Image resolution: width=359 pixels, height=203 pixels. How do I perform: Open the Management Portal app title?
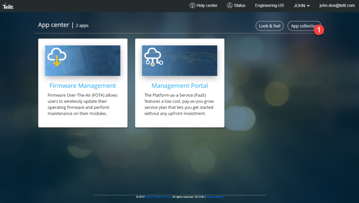tap(179, 85)
